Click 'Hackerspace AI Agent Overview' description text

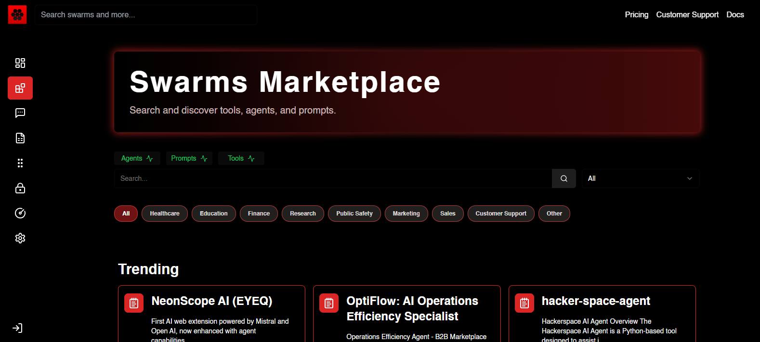pos(609,331)
